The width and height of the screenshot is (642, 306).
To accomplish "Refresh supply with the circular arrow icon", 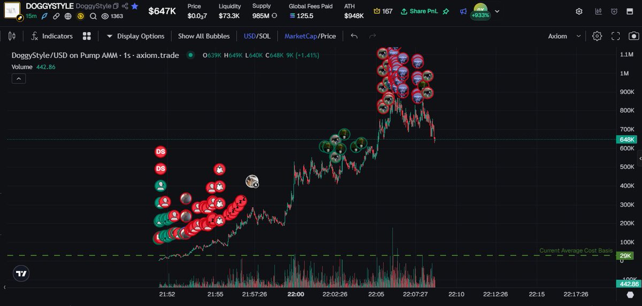I will (x=274, y=16).
